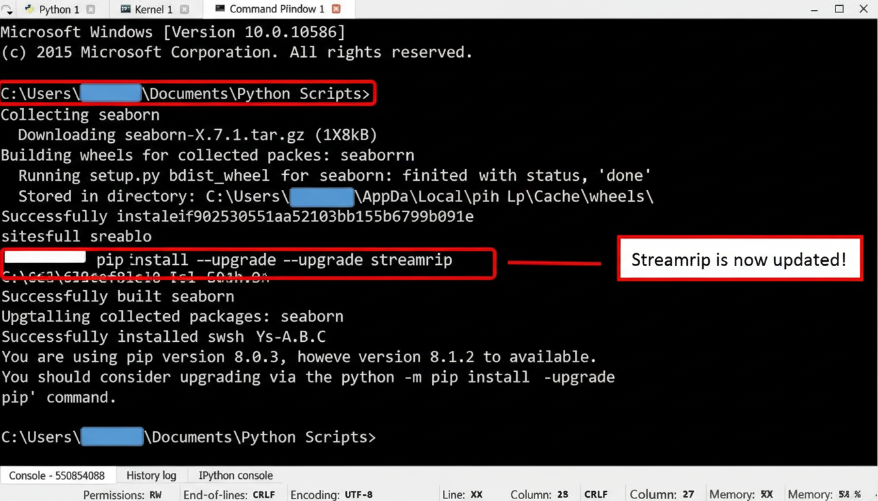Screen dimensions: 878x501
Task: Open the IPython console tab
Action: tap(236, 476)
